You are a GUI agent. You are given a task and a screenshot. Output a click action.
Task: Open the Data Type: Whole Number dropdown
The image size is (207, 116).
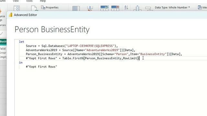(x=172, y=7)
